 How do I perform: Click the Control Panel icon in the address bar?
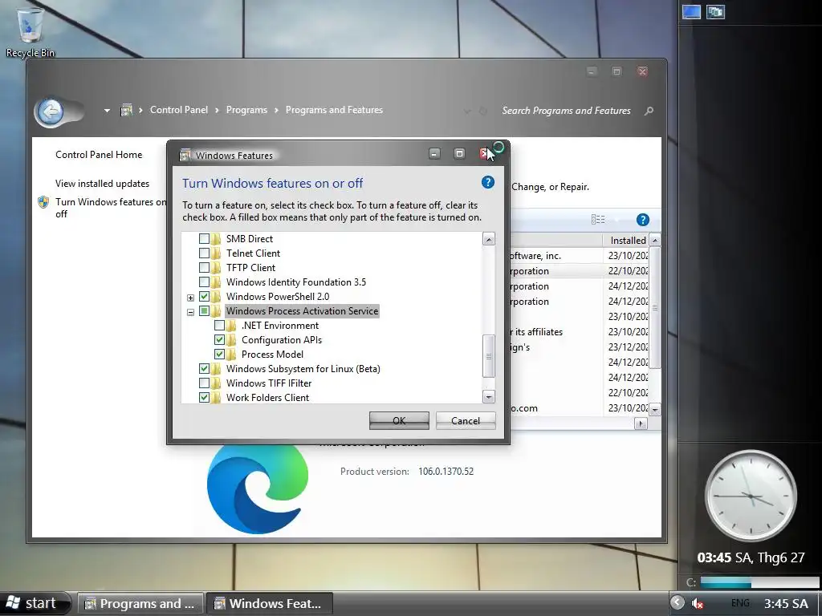coord(126,110)
